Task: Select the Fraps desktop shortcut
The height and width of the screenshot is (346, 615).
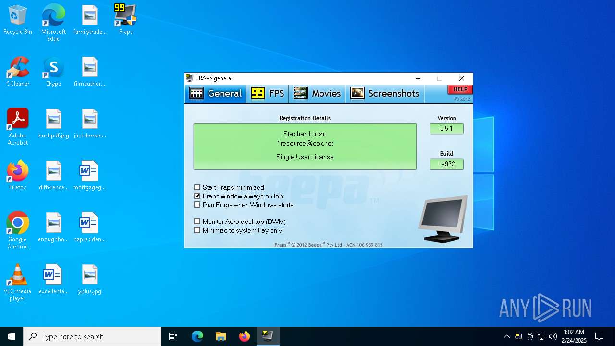Action: pyautogui.click(x=126, y=20)
